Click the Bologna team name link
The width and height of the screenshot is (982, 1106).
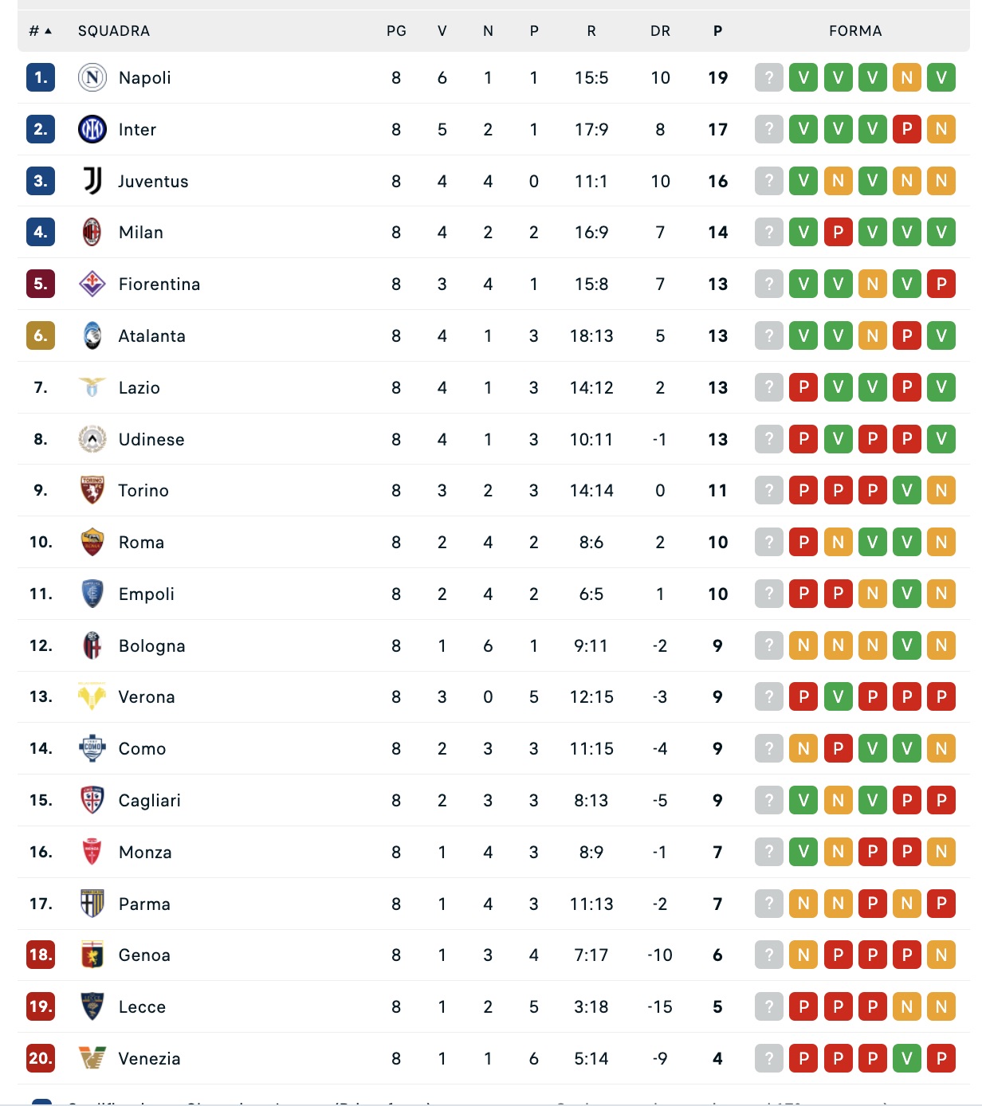point(152,646)
